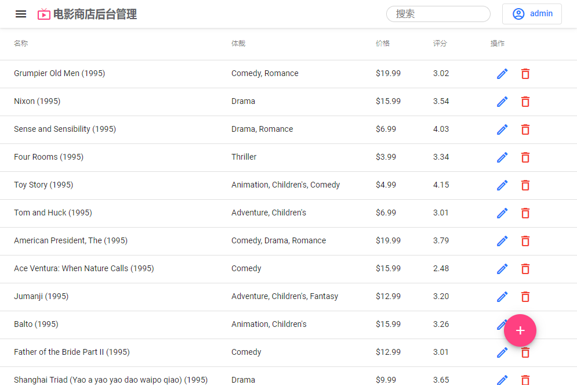Click the 体裁 column header
Screen dimensions: 577x385
pos(238,44)
